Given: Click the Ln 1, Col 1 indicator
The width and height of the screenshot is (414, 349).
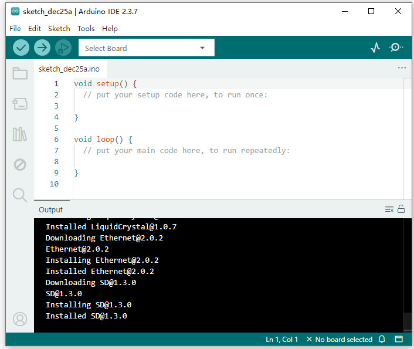Looking at the screenshot, I should [x=281, y=339].
